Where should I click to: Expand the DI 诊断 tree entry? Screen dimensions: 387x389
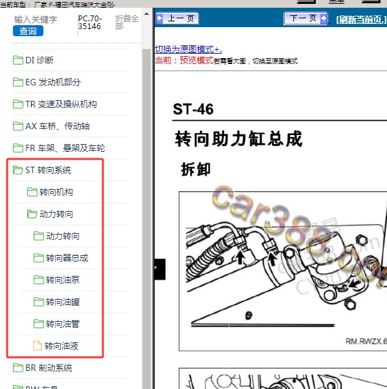coord(39,60)
